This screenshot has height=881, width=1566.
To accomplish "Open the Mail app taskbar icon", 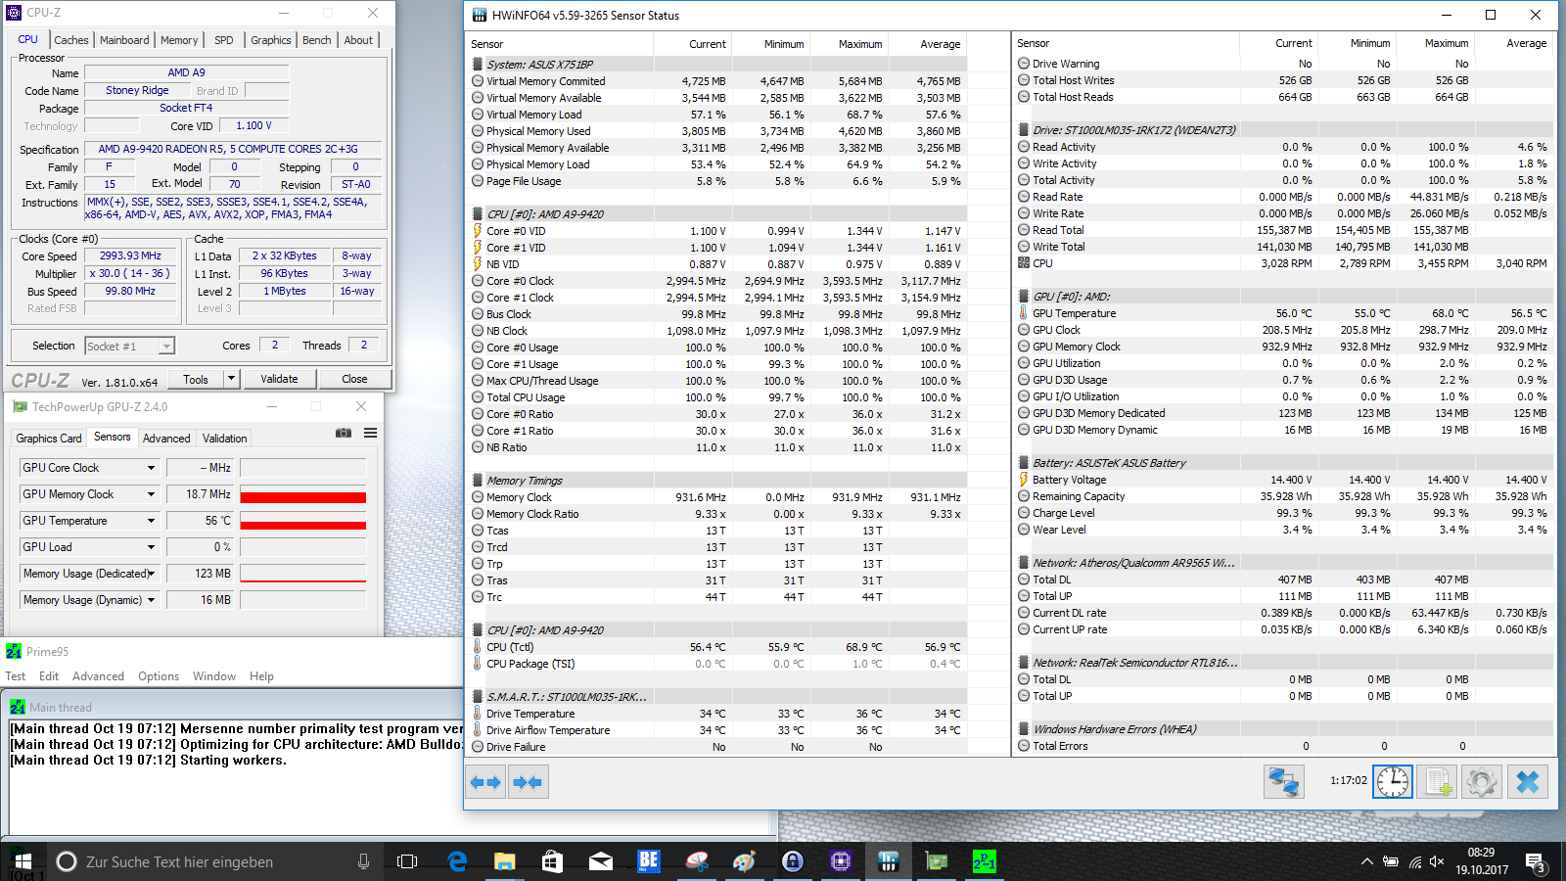I will pyautogui.click(x=600, y=861).
